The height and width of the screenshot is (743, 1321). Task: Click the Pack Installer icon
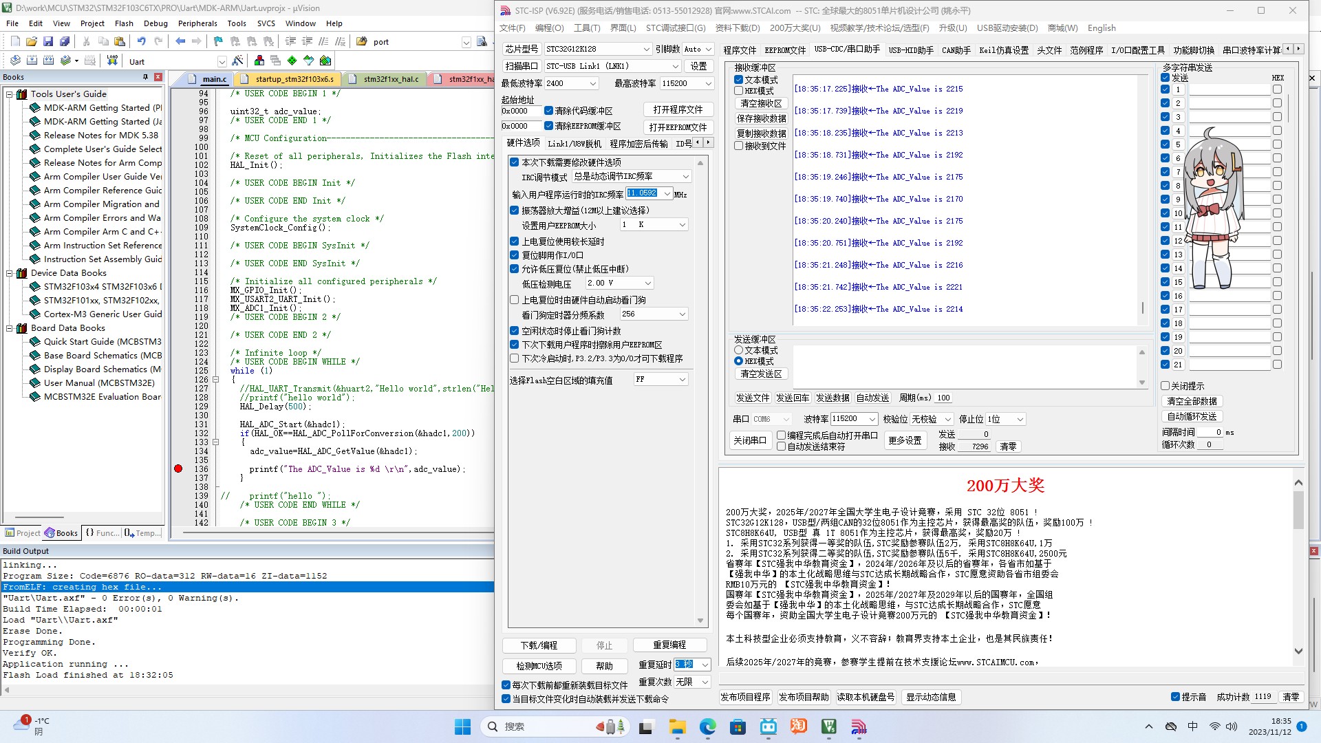325,61
